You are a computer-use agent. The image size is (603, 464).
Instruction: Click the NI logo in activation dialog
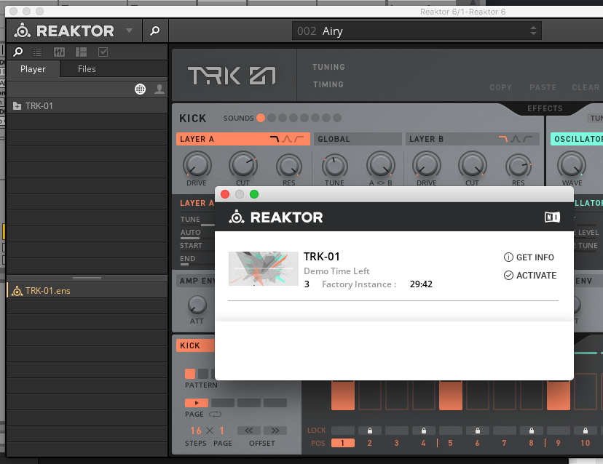[x=552, y=217]
